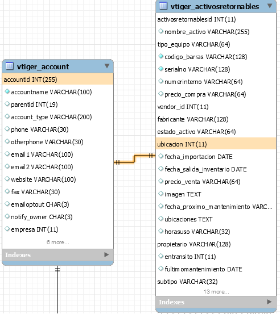Image resolution: width=280 pixels, height=314 pixels.
Task: Click the diamond icon beside entransito
Action: pos(160,256)
